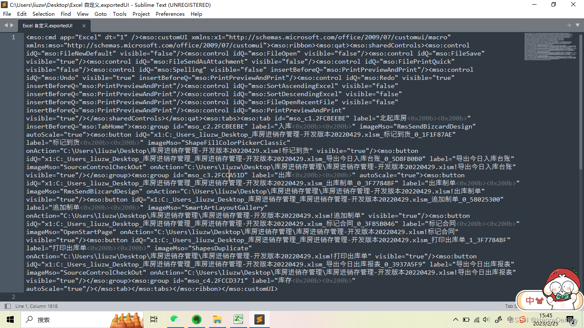
Task: Click the 中 input method floating widget
Action: (x=530, y=301)
